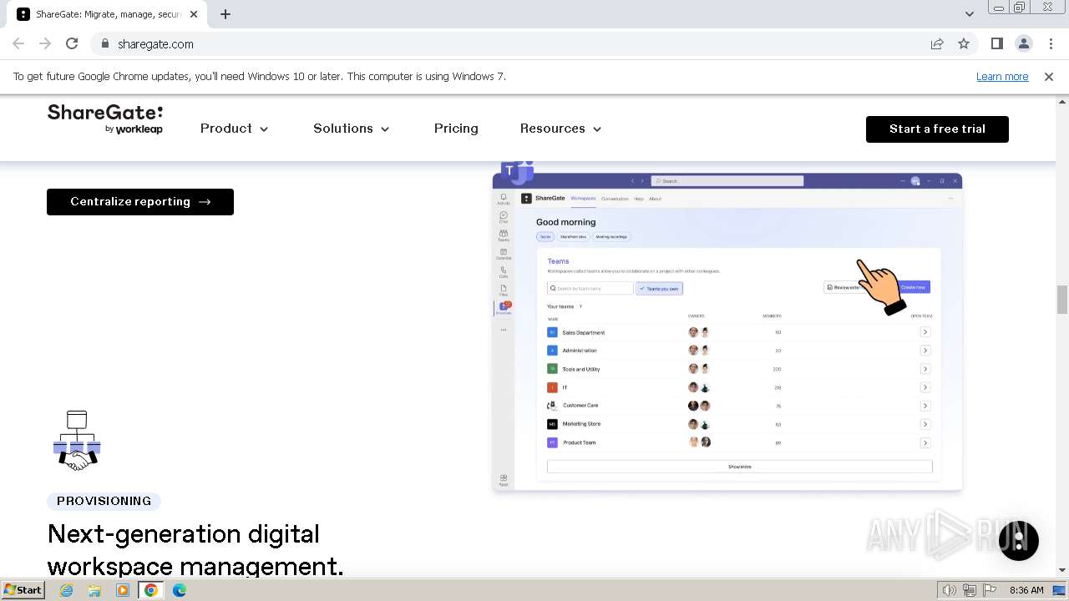Open the IT team chevron
Screen dimensions: 1069x601
pos(925,387)
